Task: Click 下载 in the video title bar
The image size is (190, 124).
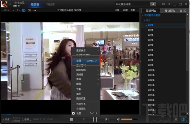Action: [x=133, y=10]
